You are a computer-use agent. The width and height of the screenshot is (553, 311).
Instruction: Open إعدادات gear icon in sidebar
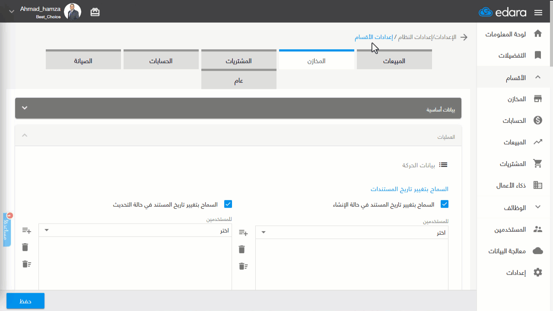538,273
